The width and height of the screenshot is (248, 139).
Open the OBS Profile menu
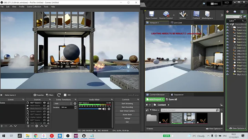[21, 7]
